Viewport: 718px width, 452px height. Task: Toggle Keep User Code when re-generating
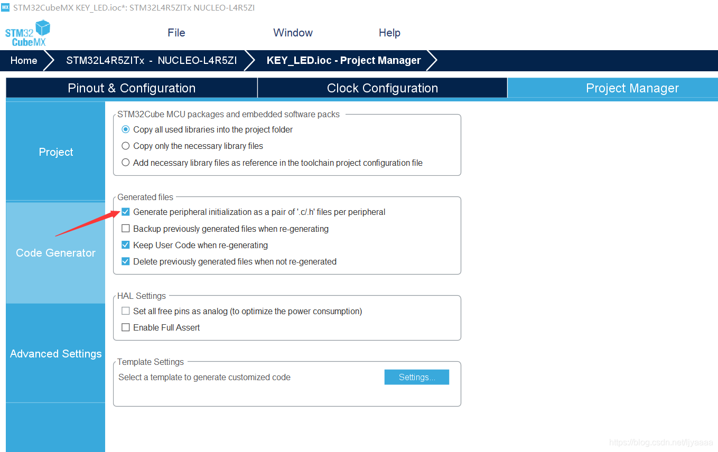pos(126,245)
